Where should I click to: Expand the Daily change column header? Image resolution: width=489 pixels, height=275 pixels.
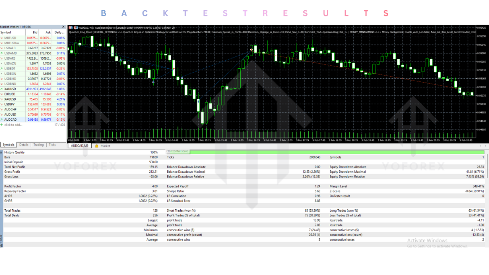coord(59,32)
